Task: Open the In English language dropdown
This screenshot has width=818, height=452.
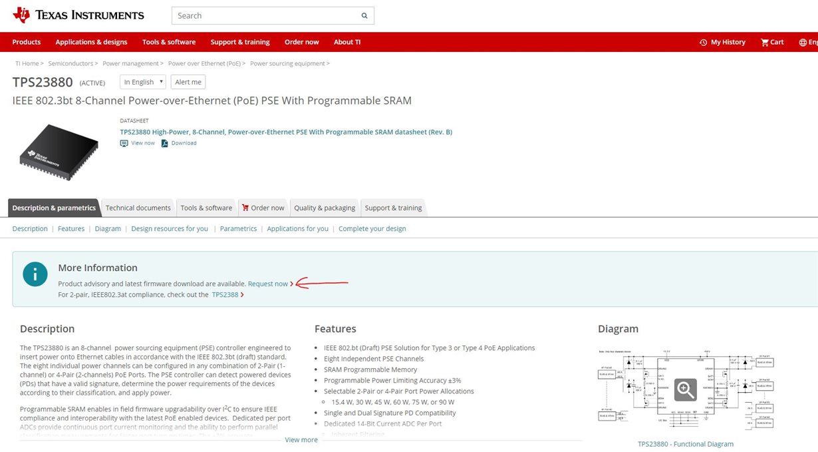Action: click(143, 82)
